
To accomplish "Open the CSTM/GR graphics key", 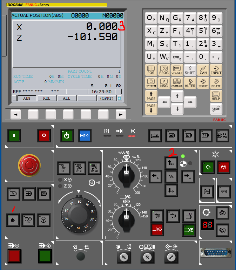I will (177, 83).
